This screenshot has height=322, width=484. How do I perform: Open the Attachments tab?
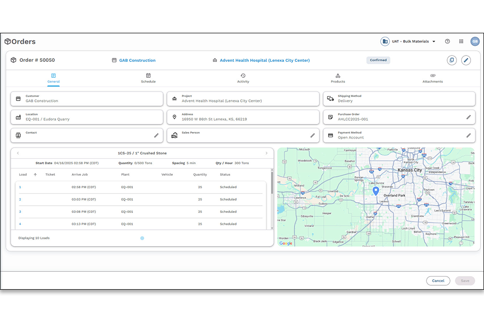point(432,78)
